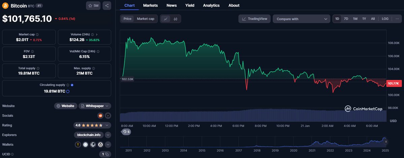
Task: Expand the Rating dropdown
Action: [107, 125]
